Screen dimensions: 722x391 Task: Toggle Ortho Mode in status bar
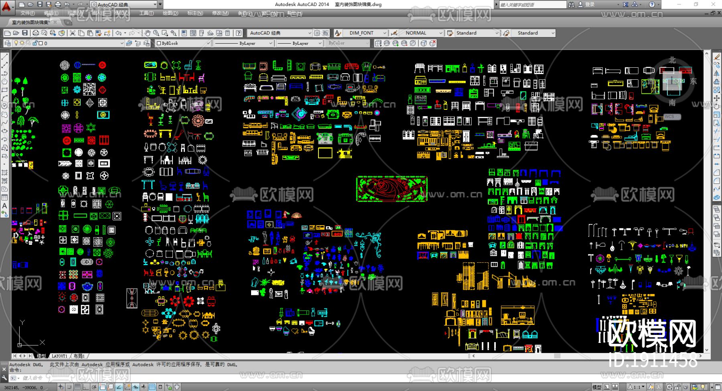click(86, 387)
